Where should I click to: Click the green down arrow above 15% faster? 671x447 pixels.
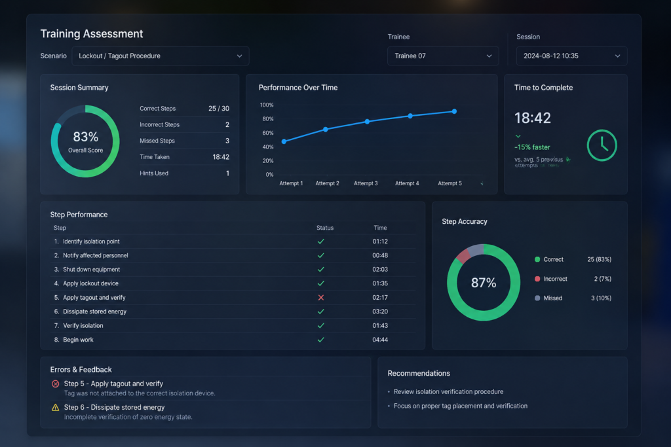[518, 136]
